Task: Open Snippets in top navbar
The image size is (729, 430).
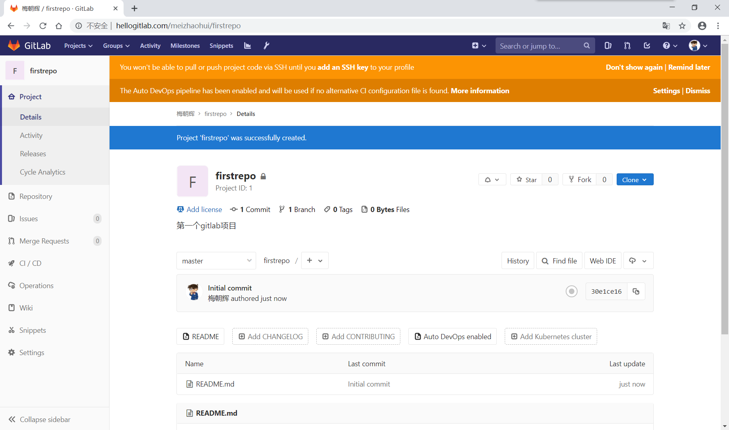Action: (x=221, y=45)
